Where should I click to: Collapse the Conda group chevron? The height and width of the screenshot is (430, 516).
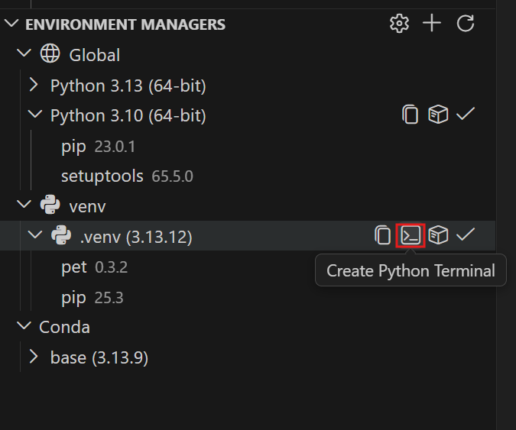coord(24,327)
